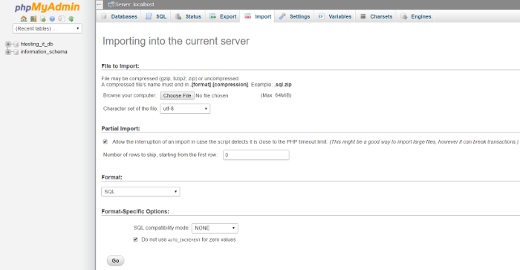Open the Recent tables dropdown
Screen dimensions: 520x270
[48, 28]
